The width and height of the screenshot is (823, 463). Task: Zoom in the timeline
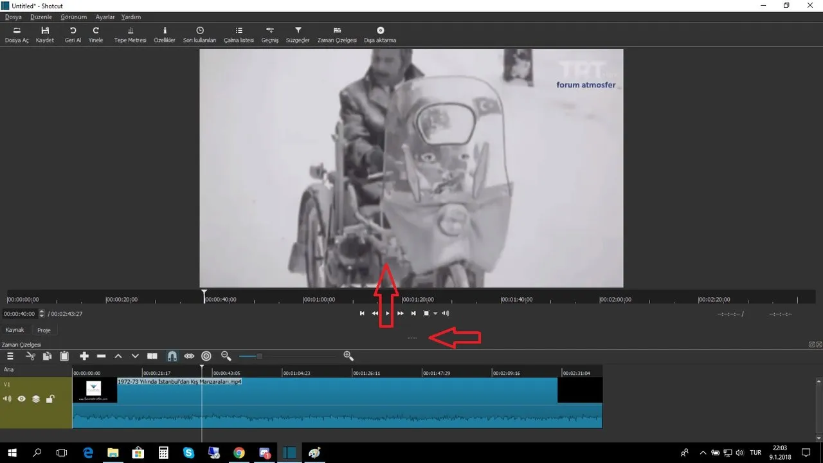pos(348,356)
